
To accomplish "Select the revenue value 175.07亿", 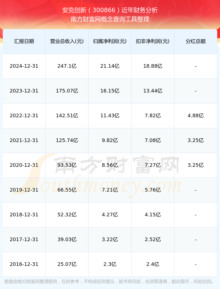I will pyautogui.click(x=67, y=91).
